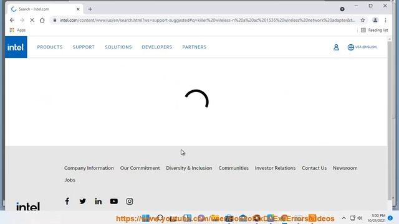Visit Intel's YouTube channel
Image resolution: width=399 pixels, height=224 pixels.
(x=113, y=201)
